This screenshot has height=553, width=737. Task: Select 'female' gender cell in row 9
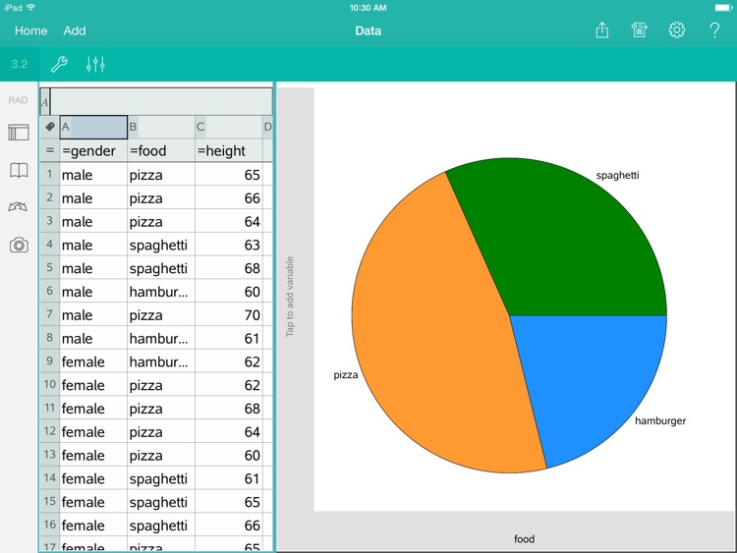point(93,361)
